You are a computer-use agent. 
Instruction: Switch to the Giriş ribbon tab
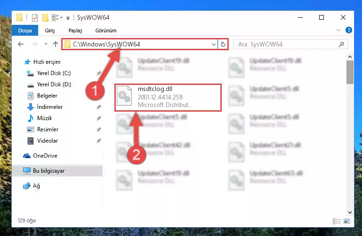[x=50, y=30]
